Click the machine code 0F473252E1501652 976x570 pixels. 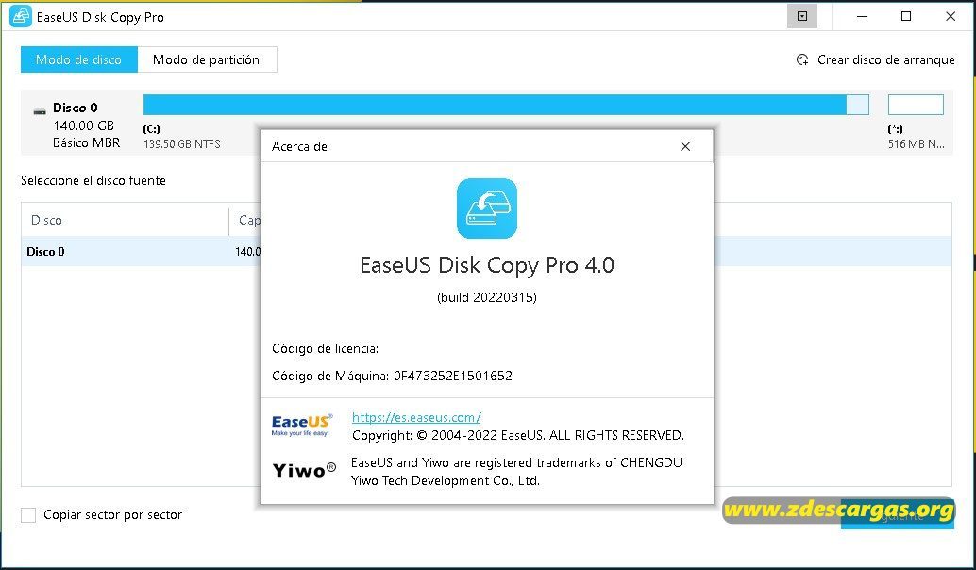(x=453, y=376)
